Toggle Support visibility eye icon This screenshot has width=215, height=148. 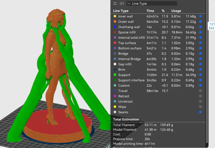tap(200, 75)
